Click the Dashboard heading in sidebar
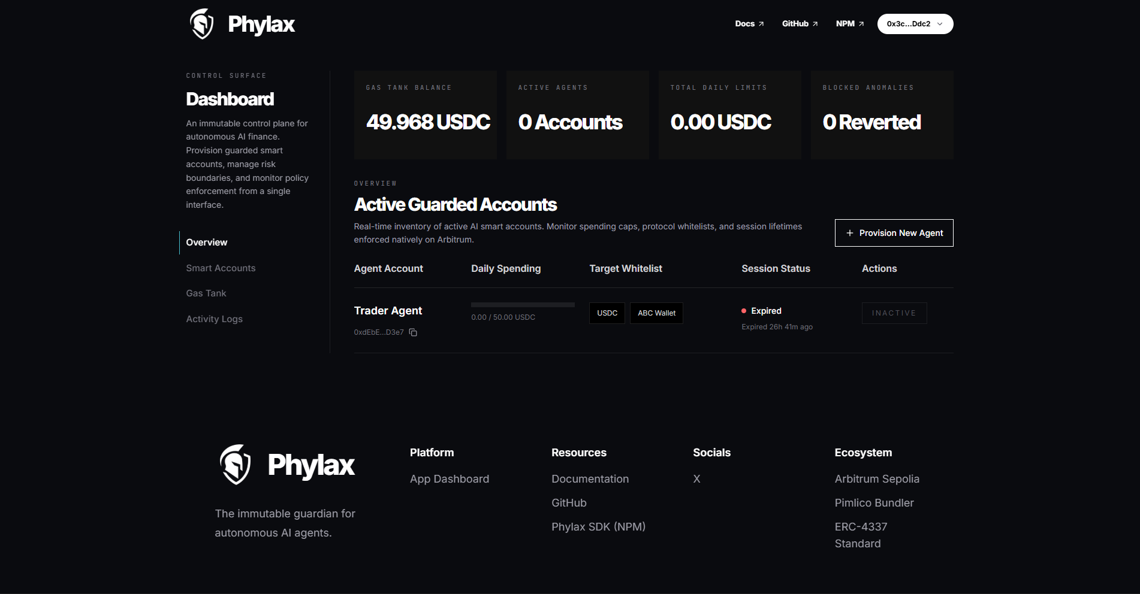The image size is (1140, 594). point(230,99)
